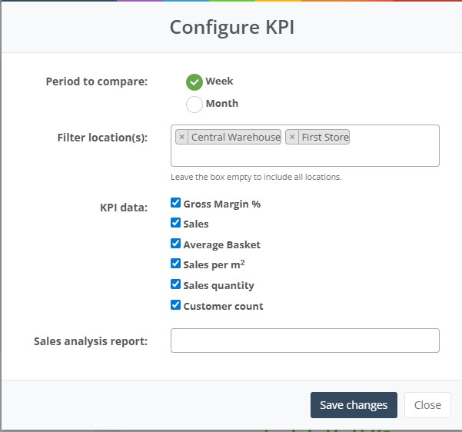Toggle the Sales per m² checkbox

click(x=175, y=264)
